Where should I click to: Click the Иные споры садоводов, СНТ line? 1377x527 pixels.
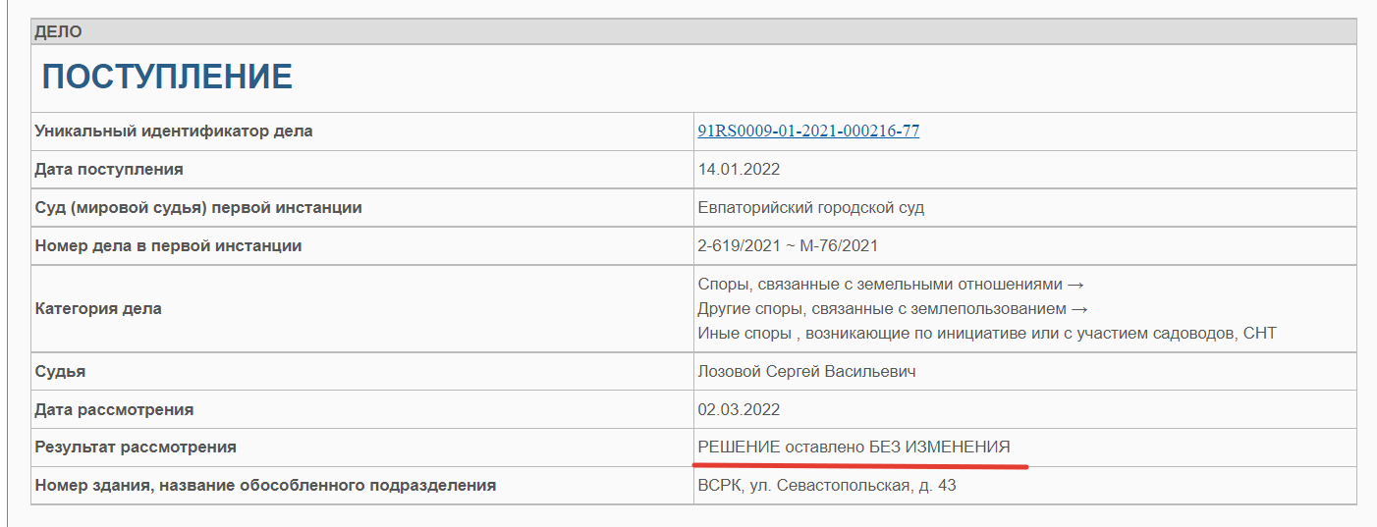coord(986,333)
